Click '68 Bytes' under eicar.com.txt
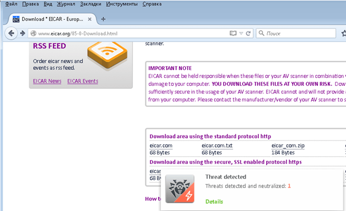 [212, 153]
